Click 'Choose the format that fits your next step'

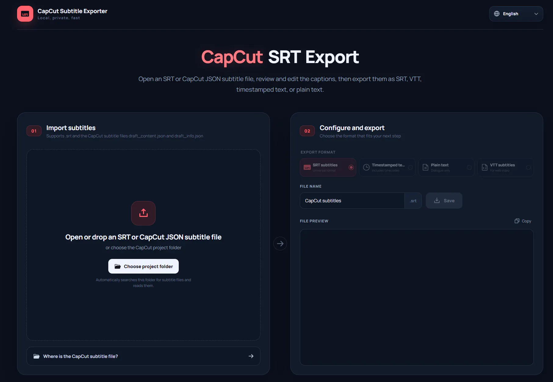click(x=360, y=136)
